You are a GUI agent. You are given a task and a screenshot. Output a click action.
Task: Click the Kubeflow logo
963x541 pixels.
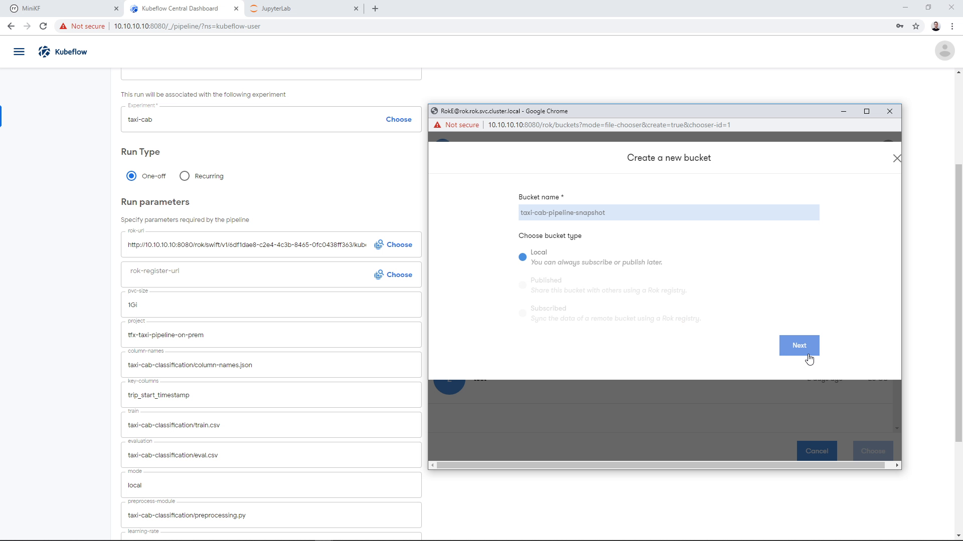[x=63, y=52]
